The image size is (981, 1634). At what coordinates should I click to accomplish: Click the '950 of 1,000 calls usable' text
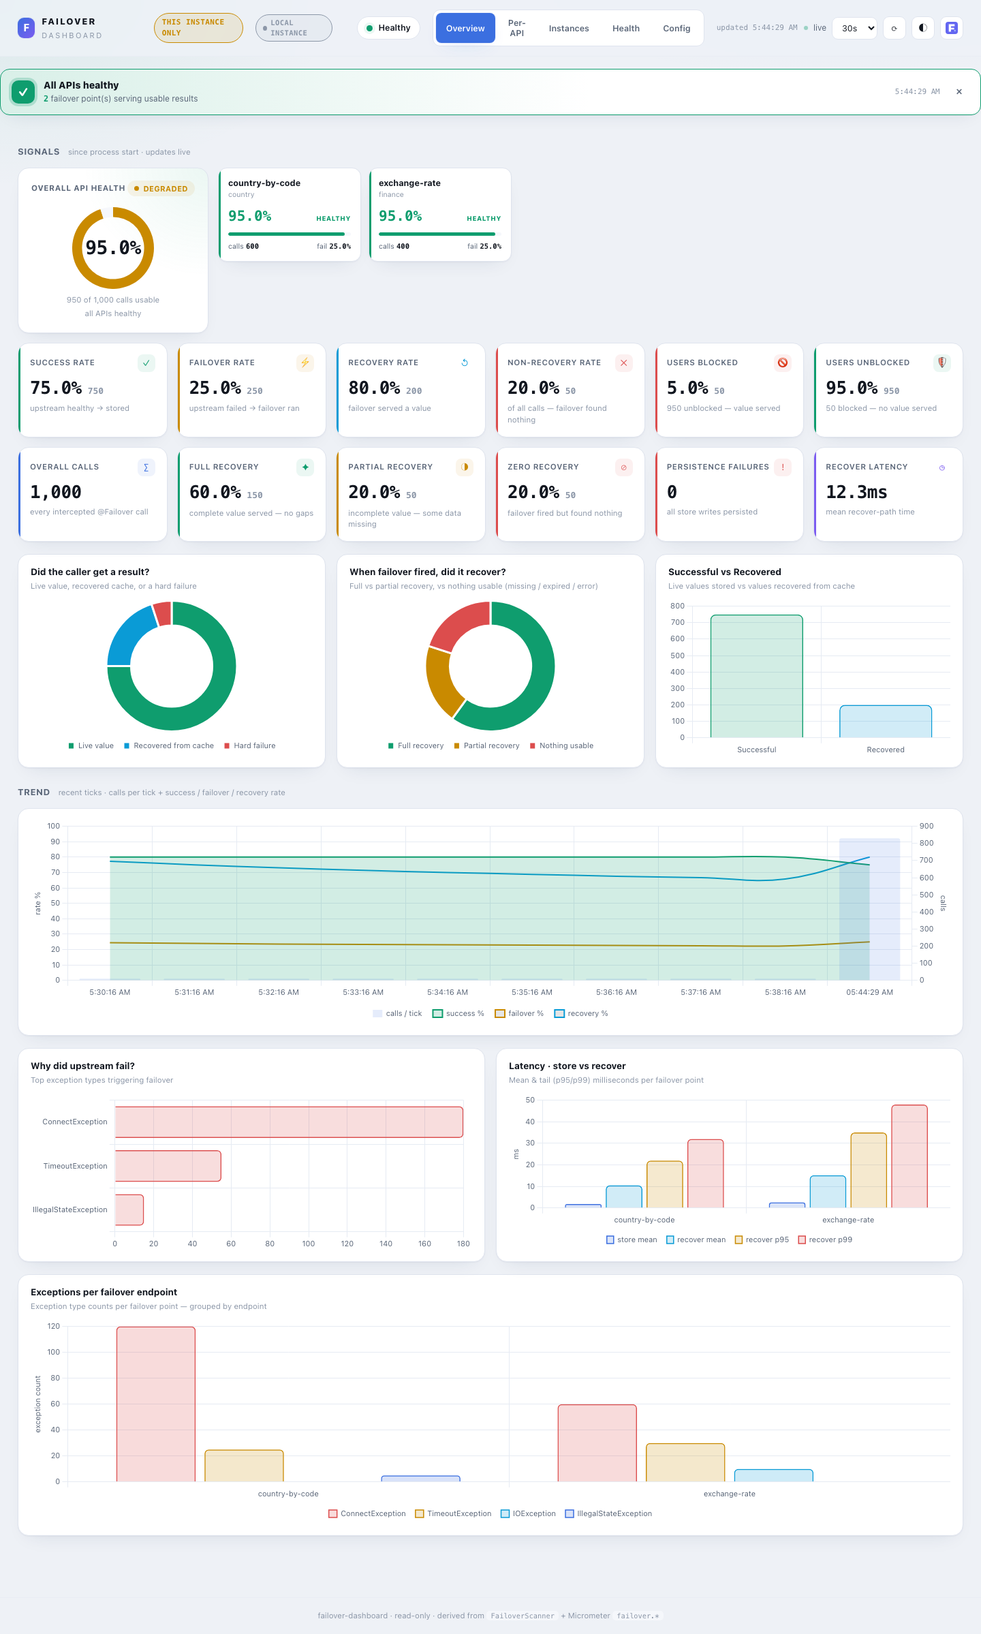click(x=113, y=300)
